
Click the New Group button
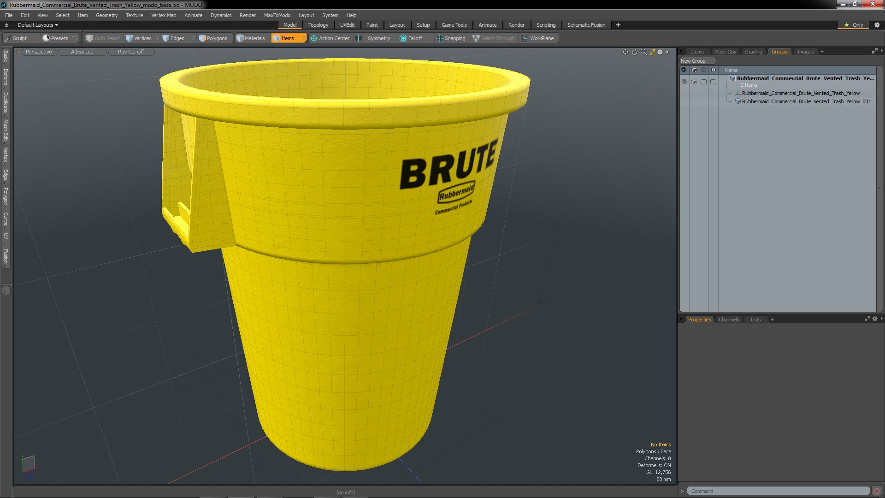[x=696, y=61]
